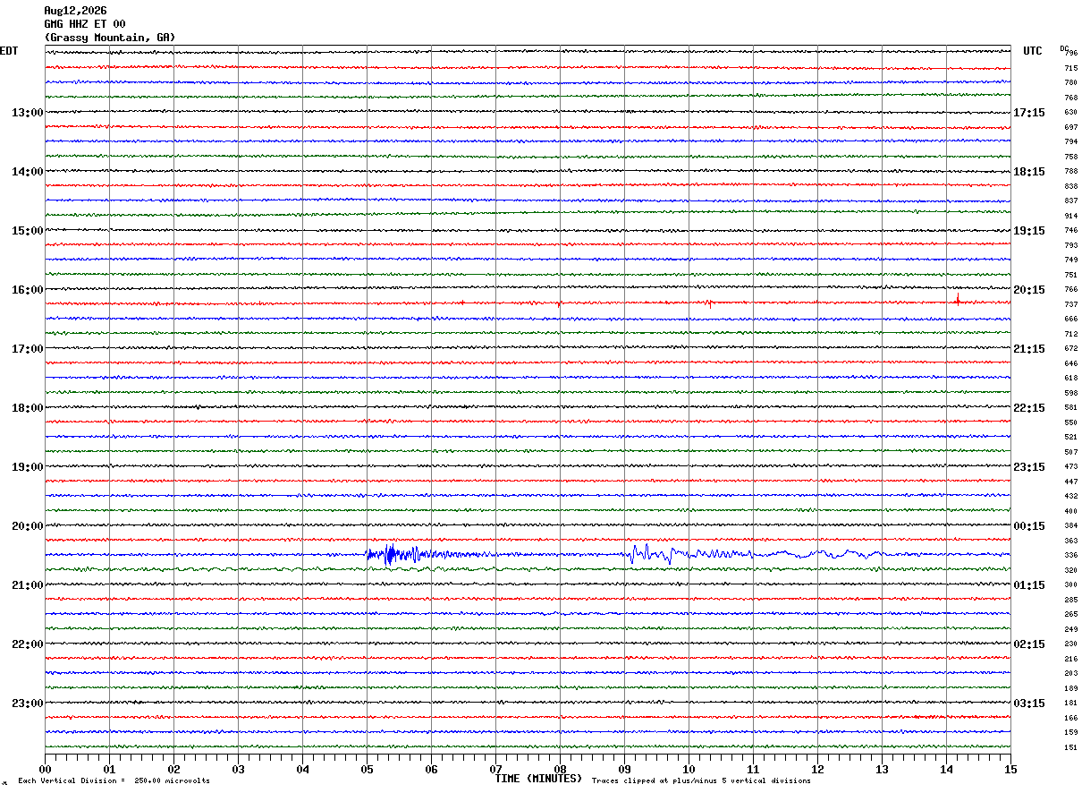Select the 13:00 EDT time label

pos(27,113)
